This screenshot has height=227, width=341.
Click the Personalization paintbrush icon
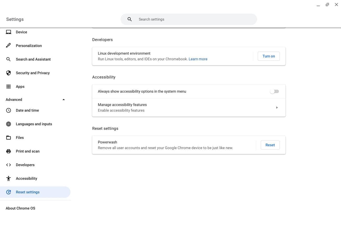(x=8, y=46)
